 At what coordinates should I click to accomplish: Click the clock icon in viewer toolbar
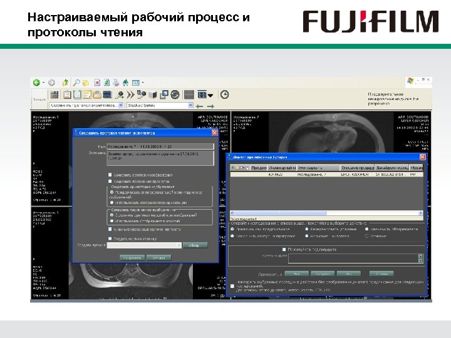click(x=225, y=95)
